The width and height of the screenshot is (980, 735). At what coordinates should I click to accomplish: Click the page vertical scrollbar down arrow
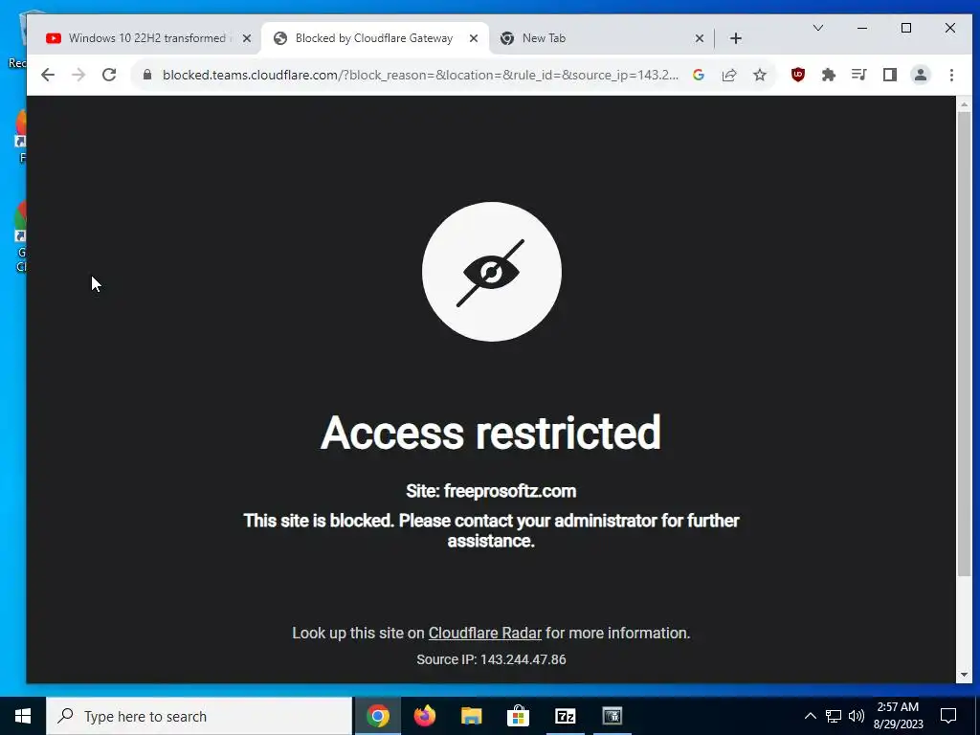(x=965, y=675)
